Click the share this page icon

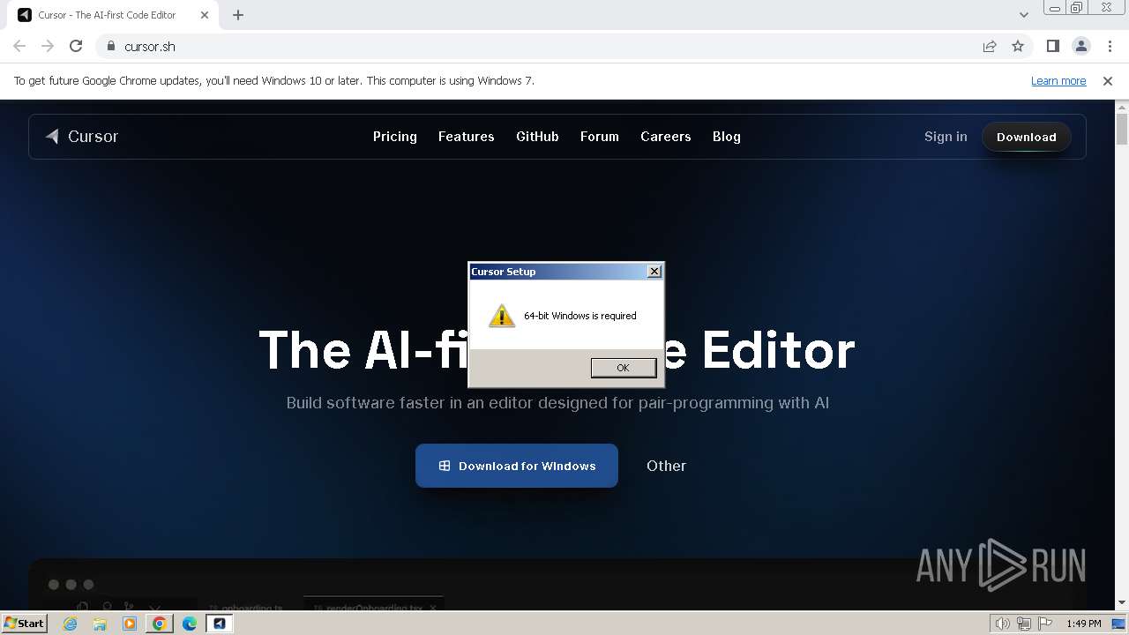point(990,46)
